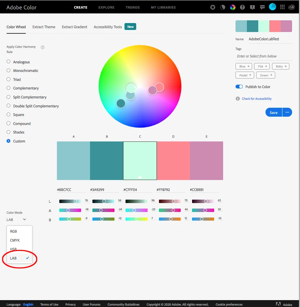This screenshot has width=300, height=307.
Task: Open the user profile avatar
Action: pyautogui.click(x=272, y=7)
